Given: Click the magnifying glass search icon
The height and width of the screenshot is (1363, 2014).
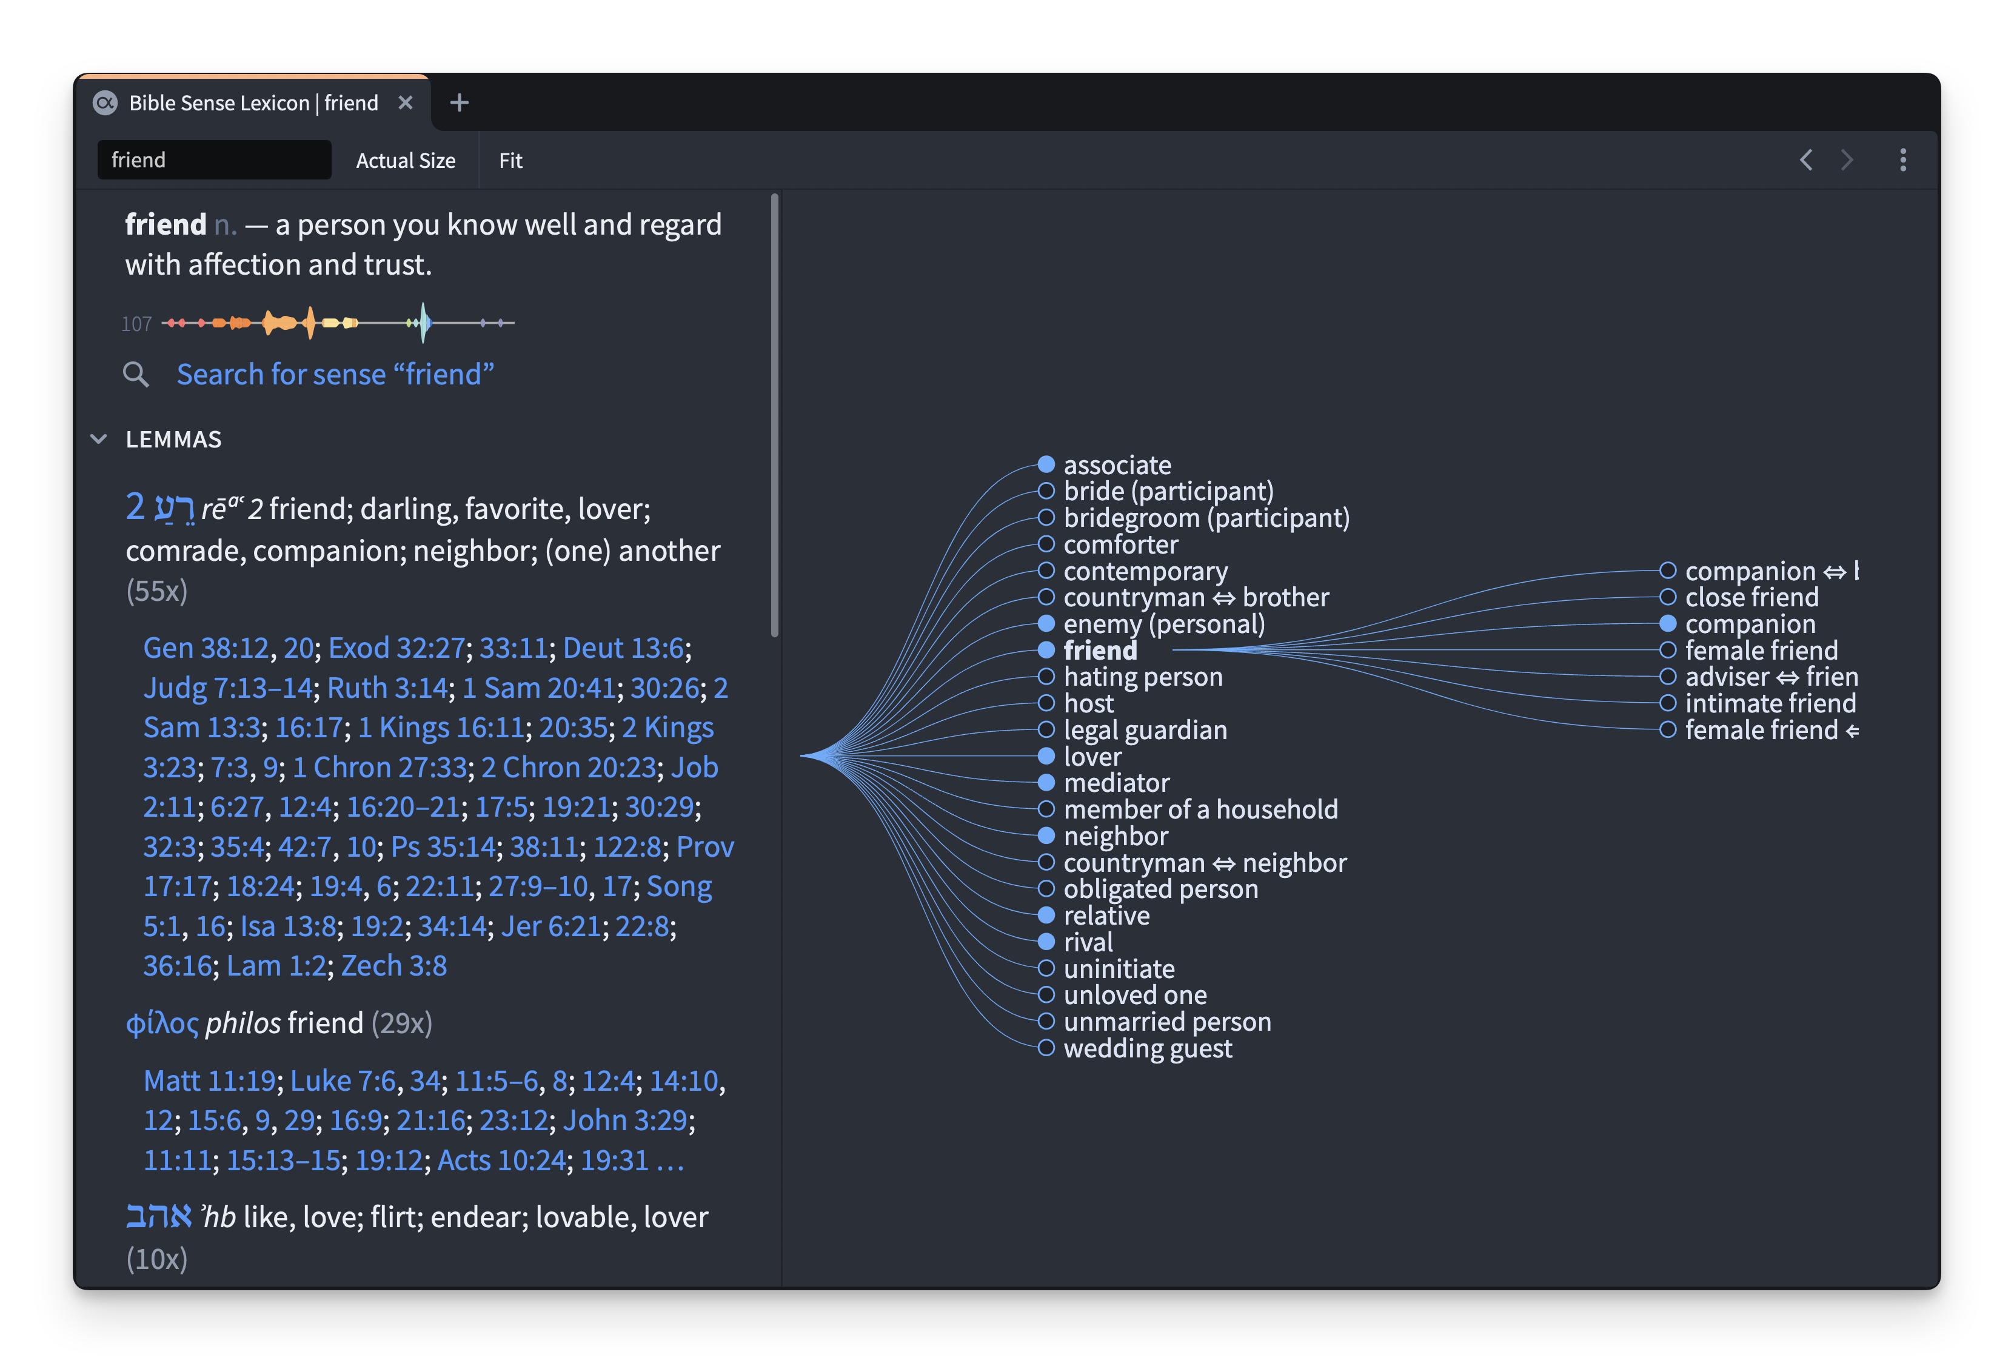Looking at the screenshot, I should pos(135,374).
